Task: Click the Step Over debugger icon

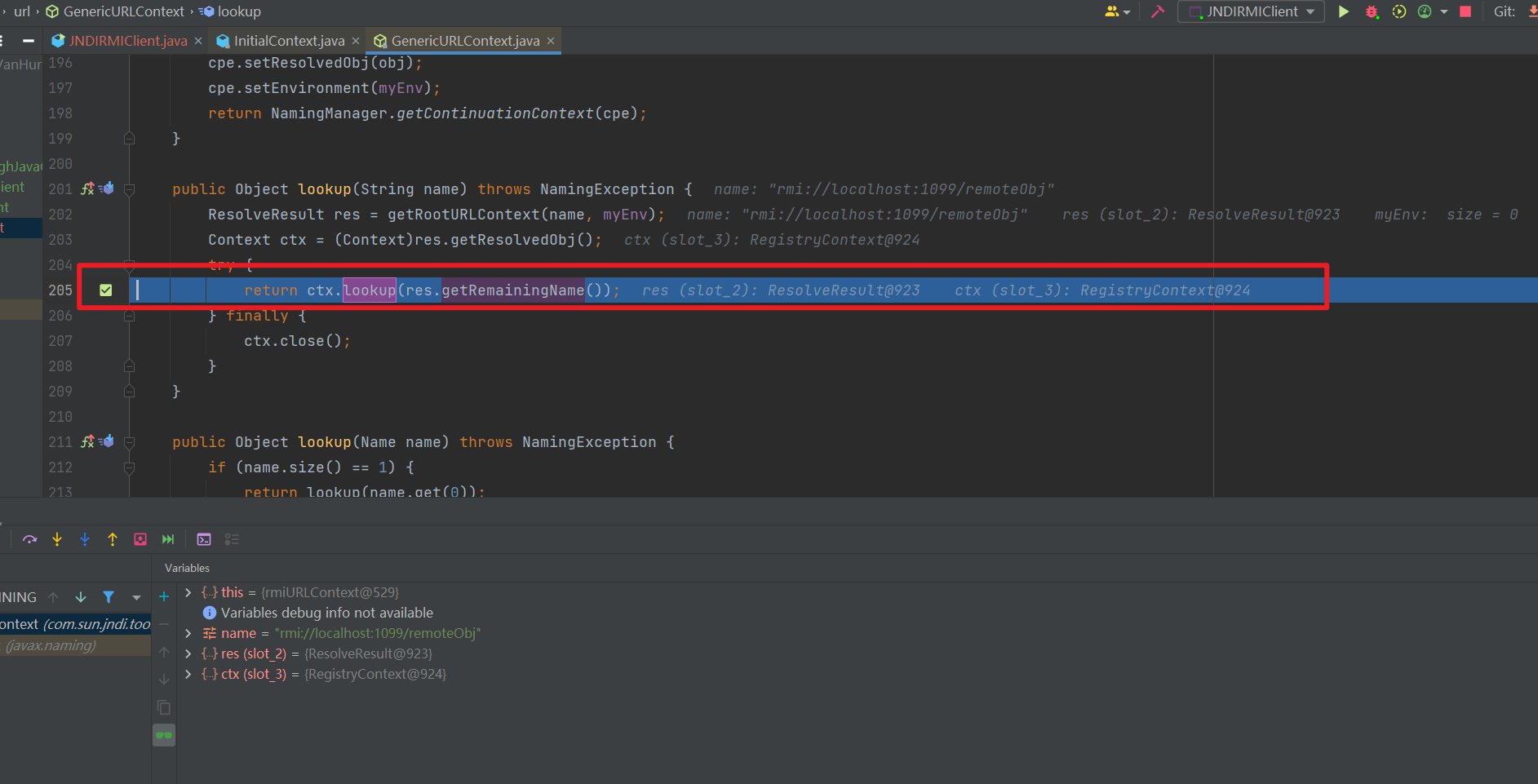Action: pos(30,539)
